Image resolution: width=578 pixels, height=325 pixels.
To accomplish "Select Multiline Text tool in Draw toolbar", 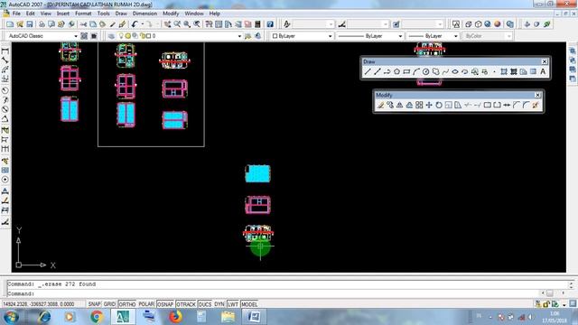I will click(543, 72).
